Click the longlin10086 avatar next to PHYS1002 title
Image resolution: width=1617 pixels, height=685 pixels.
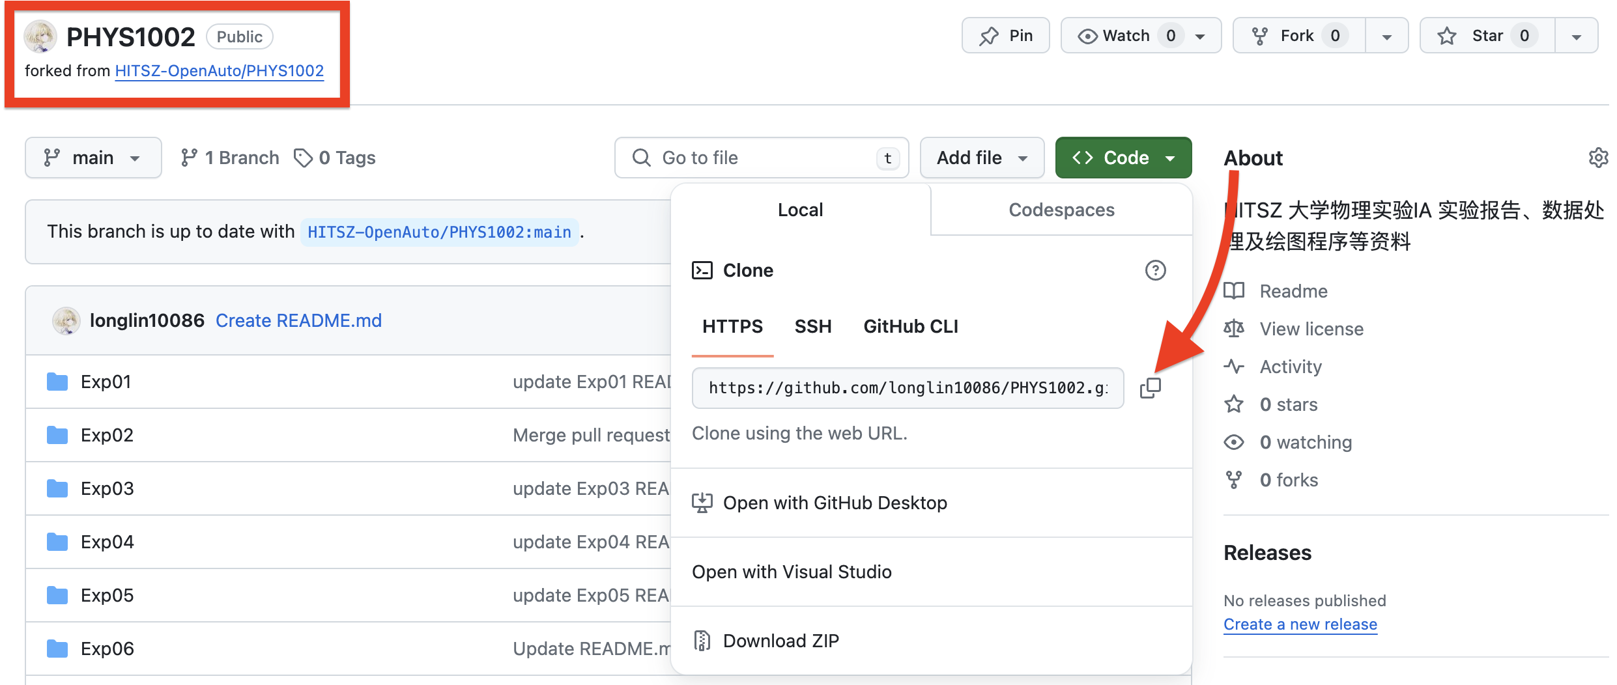40,36
